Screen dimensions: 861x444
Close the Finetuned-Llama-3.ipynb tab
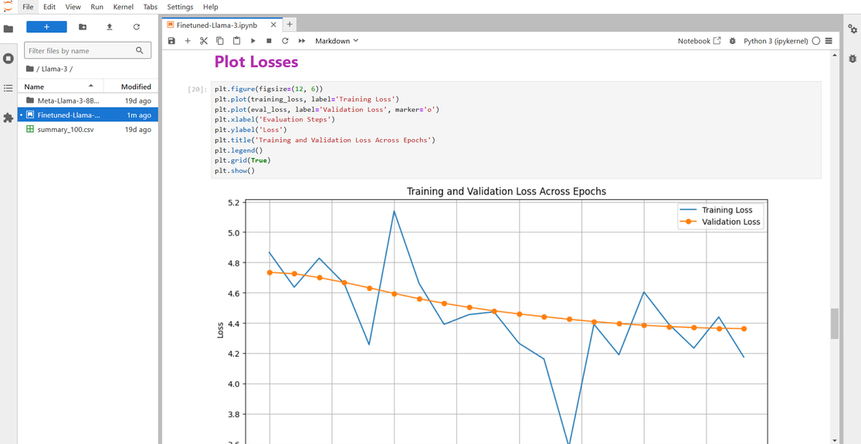pos(273,25)
